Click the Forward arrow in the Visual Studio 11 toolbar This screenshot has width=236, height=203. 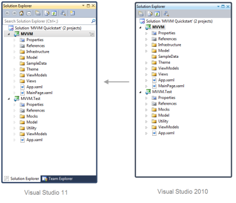tap(14, 13)
